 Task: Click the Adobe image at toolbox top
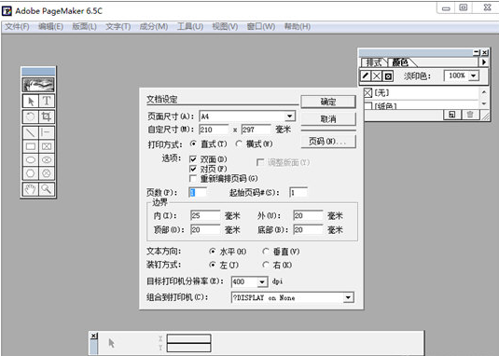38,85
